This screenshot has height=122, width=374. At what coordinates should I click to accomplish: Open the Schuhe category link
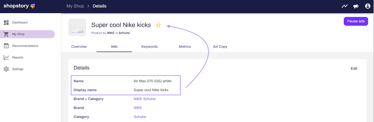[x=140, y=117]
